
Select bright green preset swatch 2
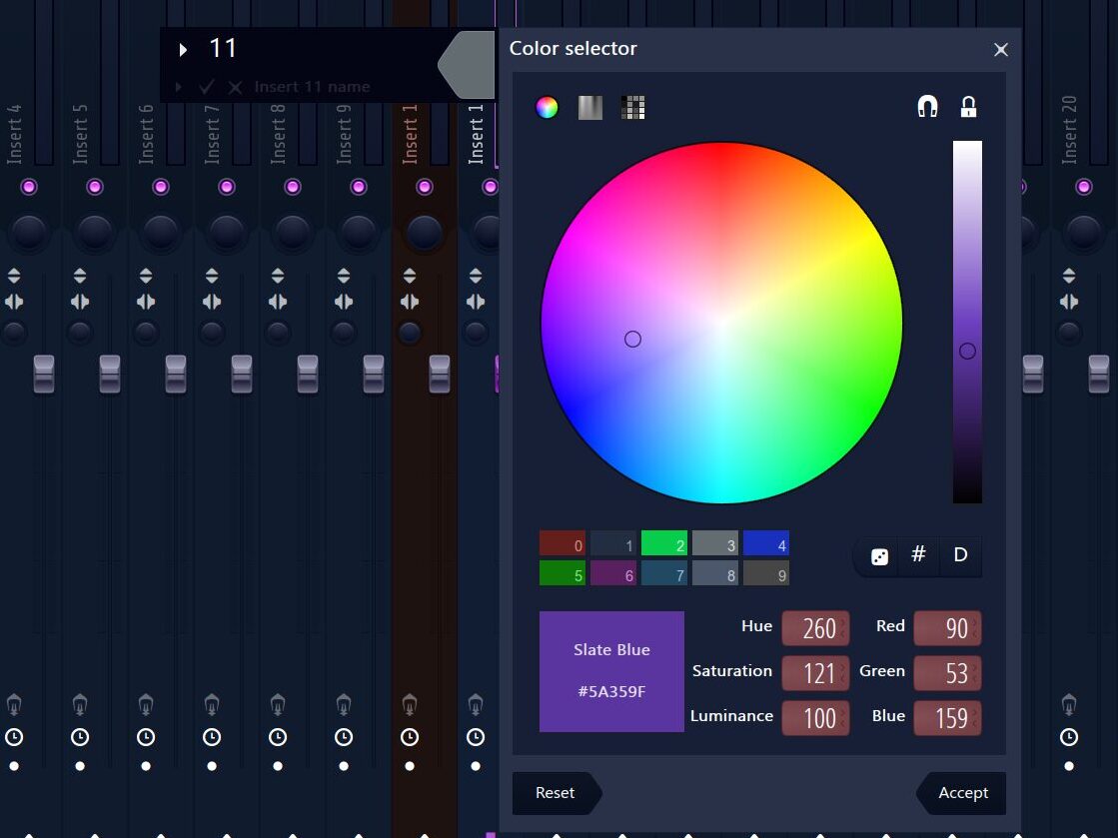664,543
